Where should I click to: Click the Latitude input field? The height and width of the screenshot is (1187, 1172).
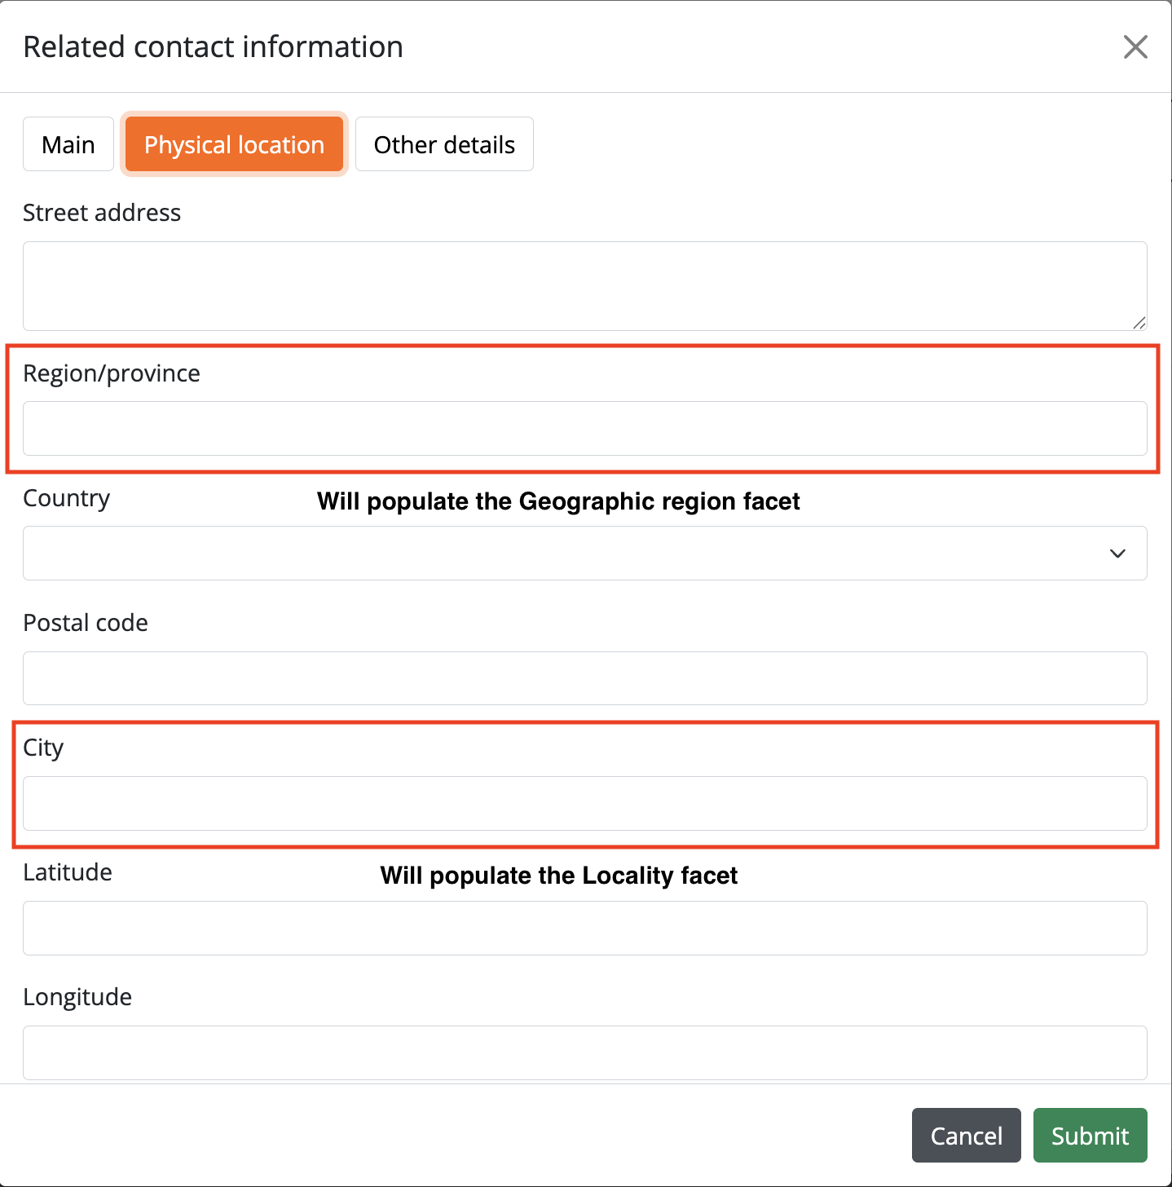point(584,928)
